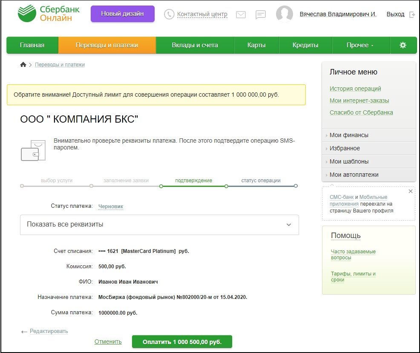This screenshot has width=420, height=353.
Task: Click статус операции progress step
Action: pyautogui.click(x=261, y=181)
